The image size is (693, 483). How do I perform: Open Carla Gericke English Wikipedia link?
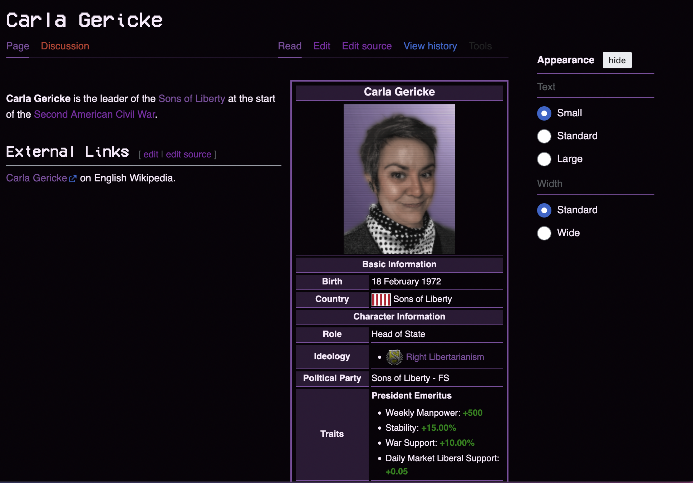[x=36, y=178]
